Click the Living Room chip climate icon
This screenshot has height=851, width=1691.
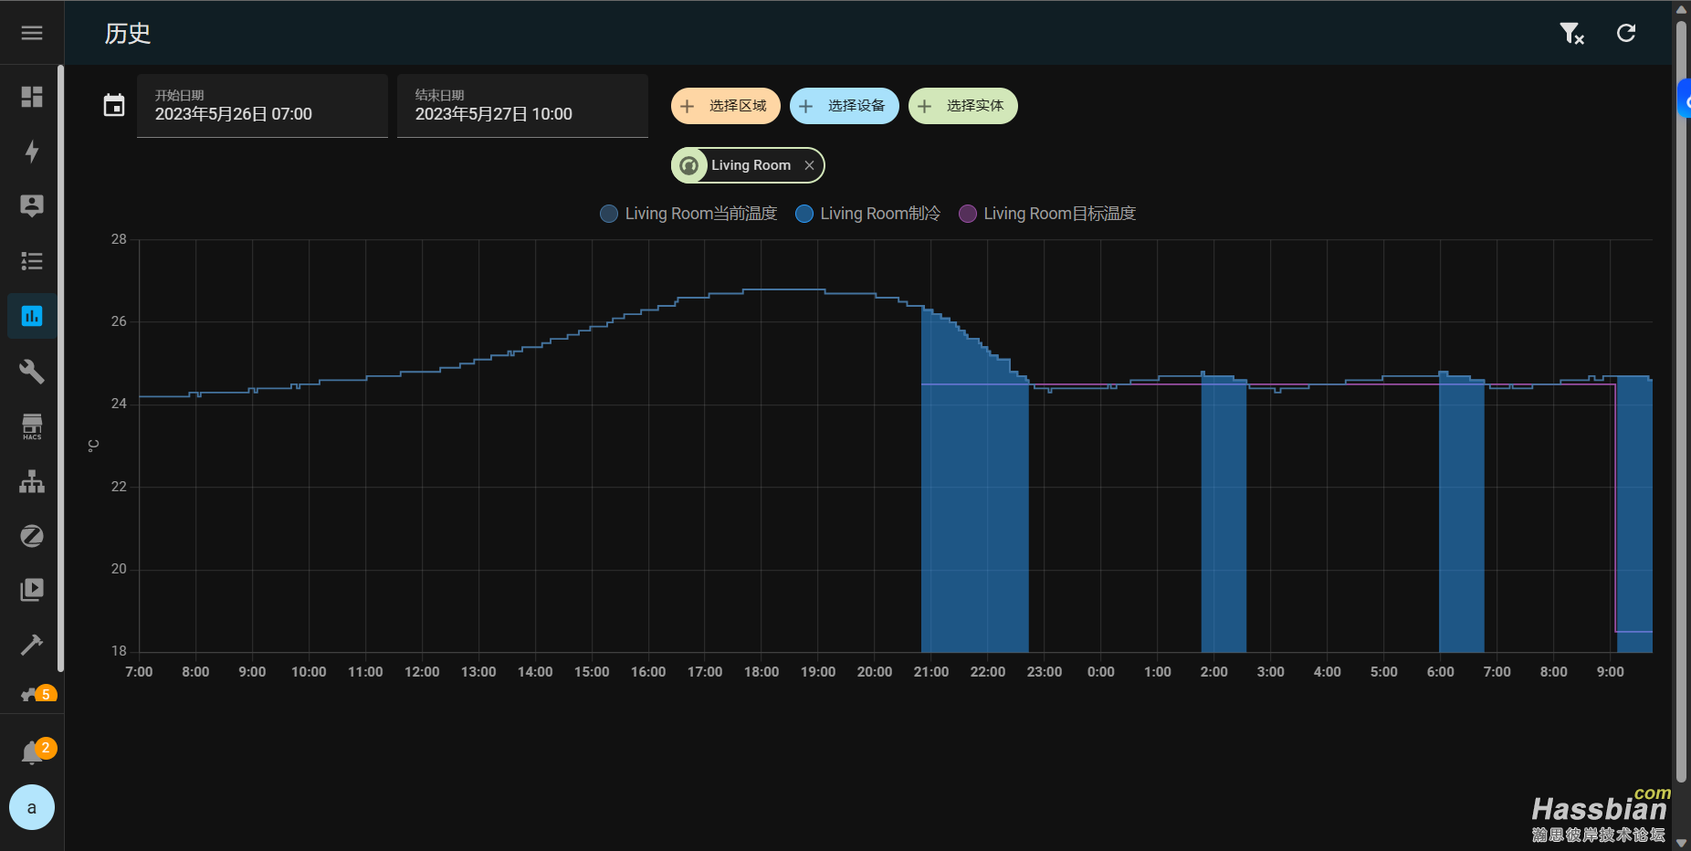pyautogui.click(x=689, y=165)
